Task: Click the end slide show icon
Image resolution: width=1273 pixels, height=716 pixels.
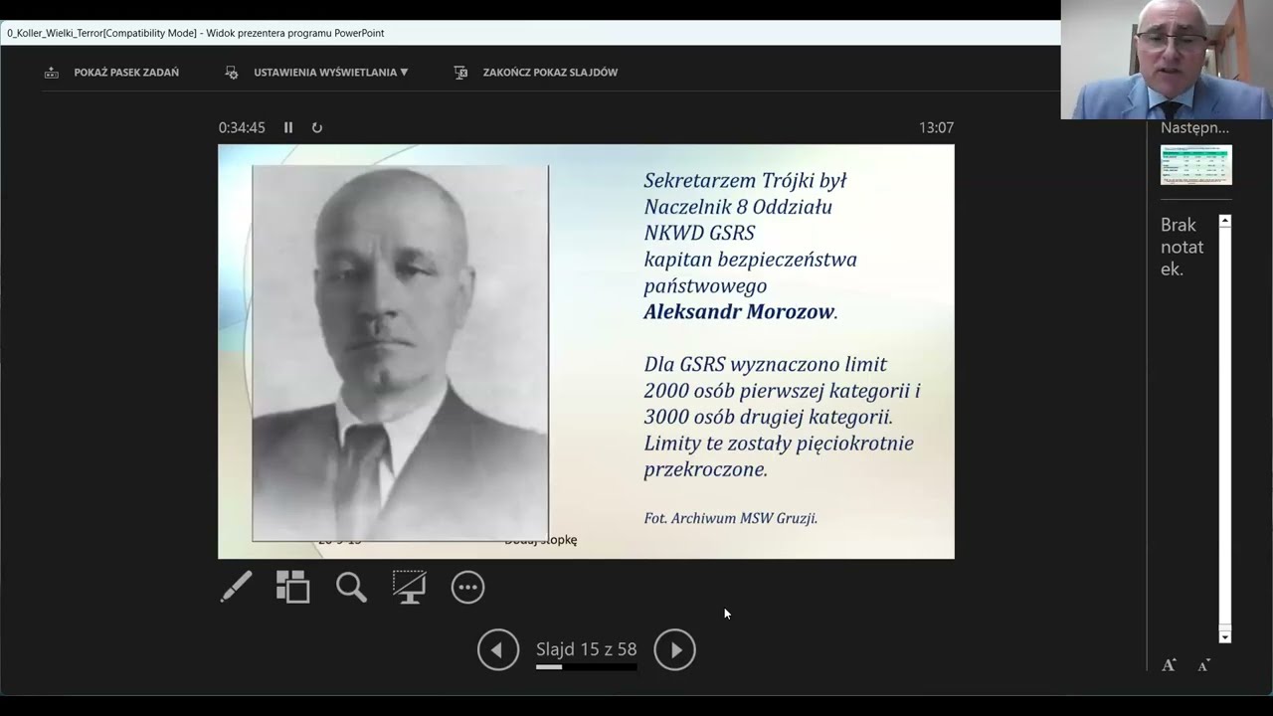Action: 460,73
